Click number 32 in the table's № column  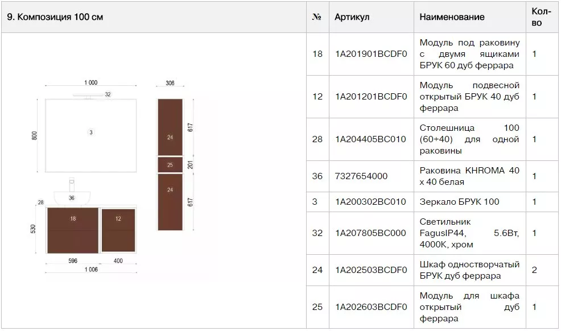tap(317, 233)
